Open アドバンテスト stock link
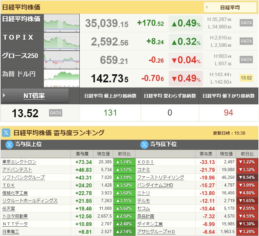This screenshot has height=236, width=259. [x=17, y=170]
